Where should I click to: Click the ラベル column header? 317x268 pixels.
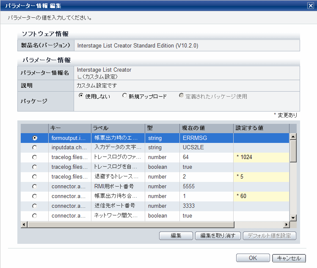tap(118, 128)
